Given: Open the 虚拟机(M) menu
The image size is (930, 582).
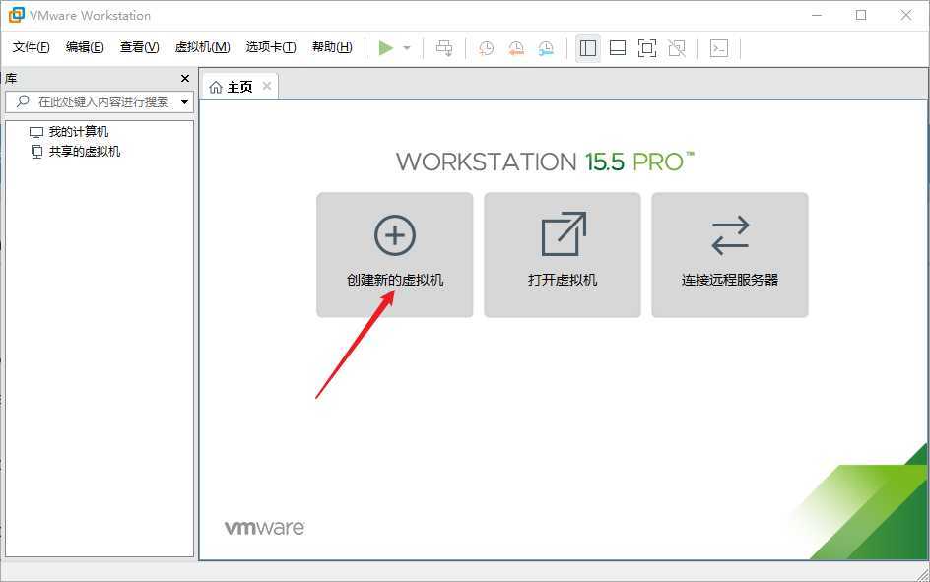Looking at the screenshot, I should (x=202, y=47).
